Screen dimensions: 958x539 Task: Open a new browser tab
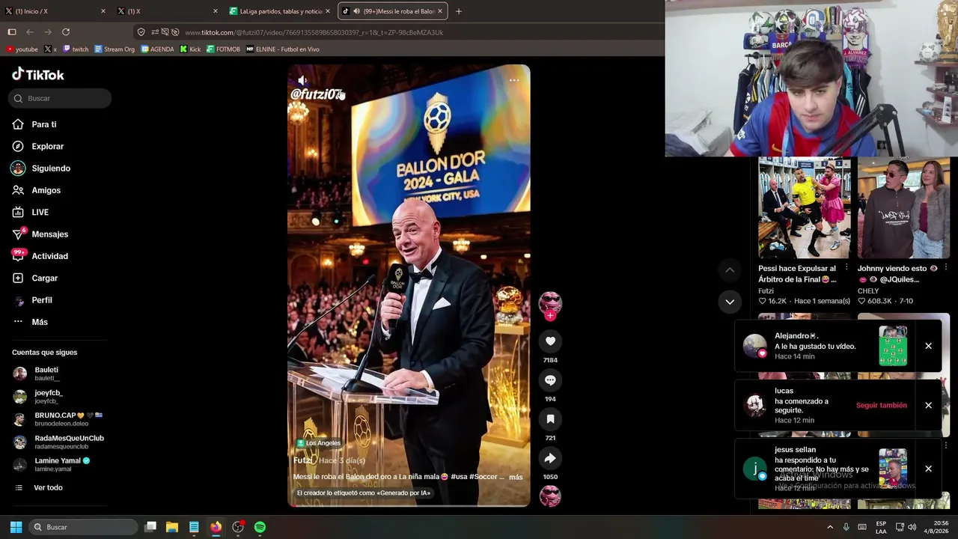459,11
